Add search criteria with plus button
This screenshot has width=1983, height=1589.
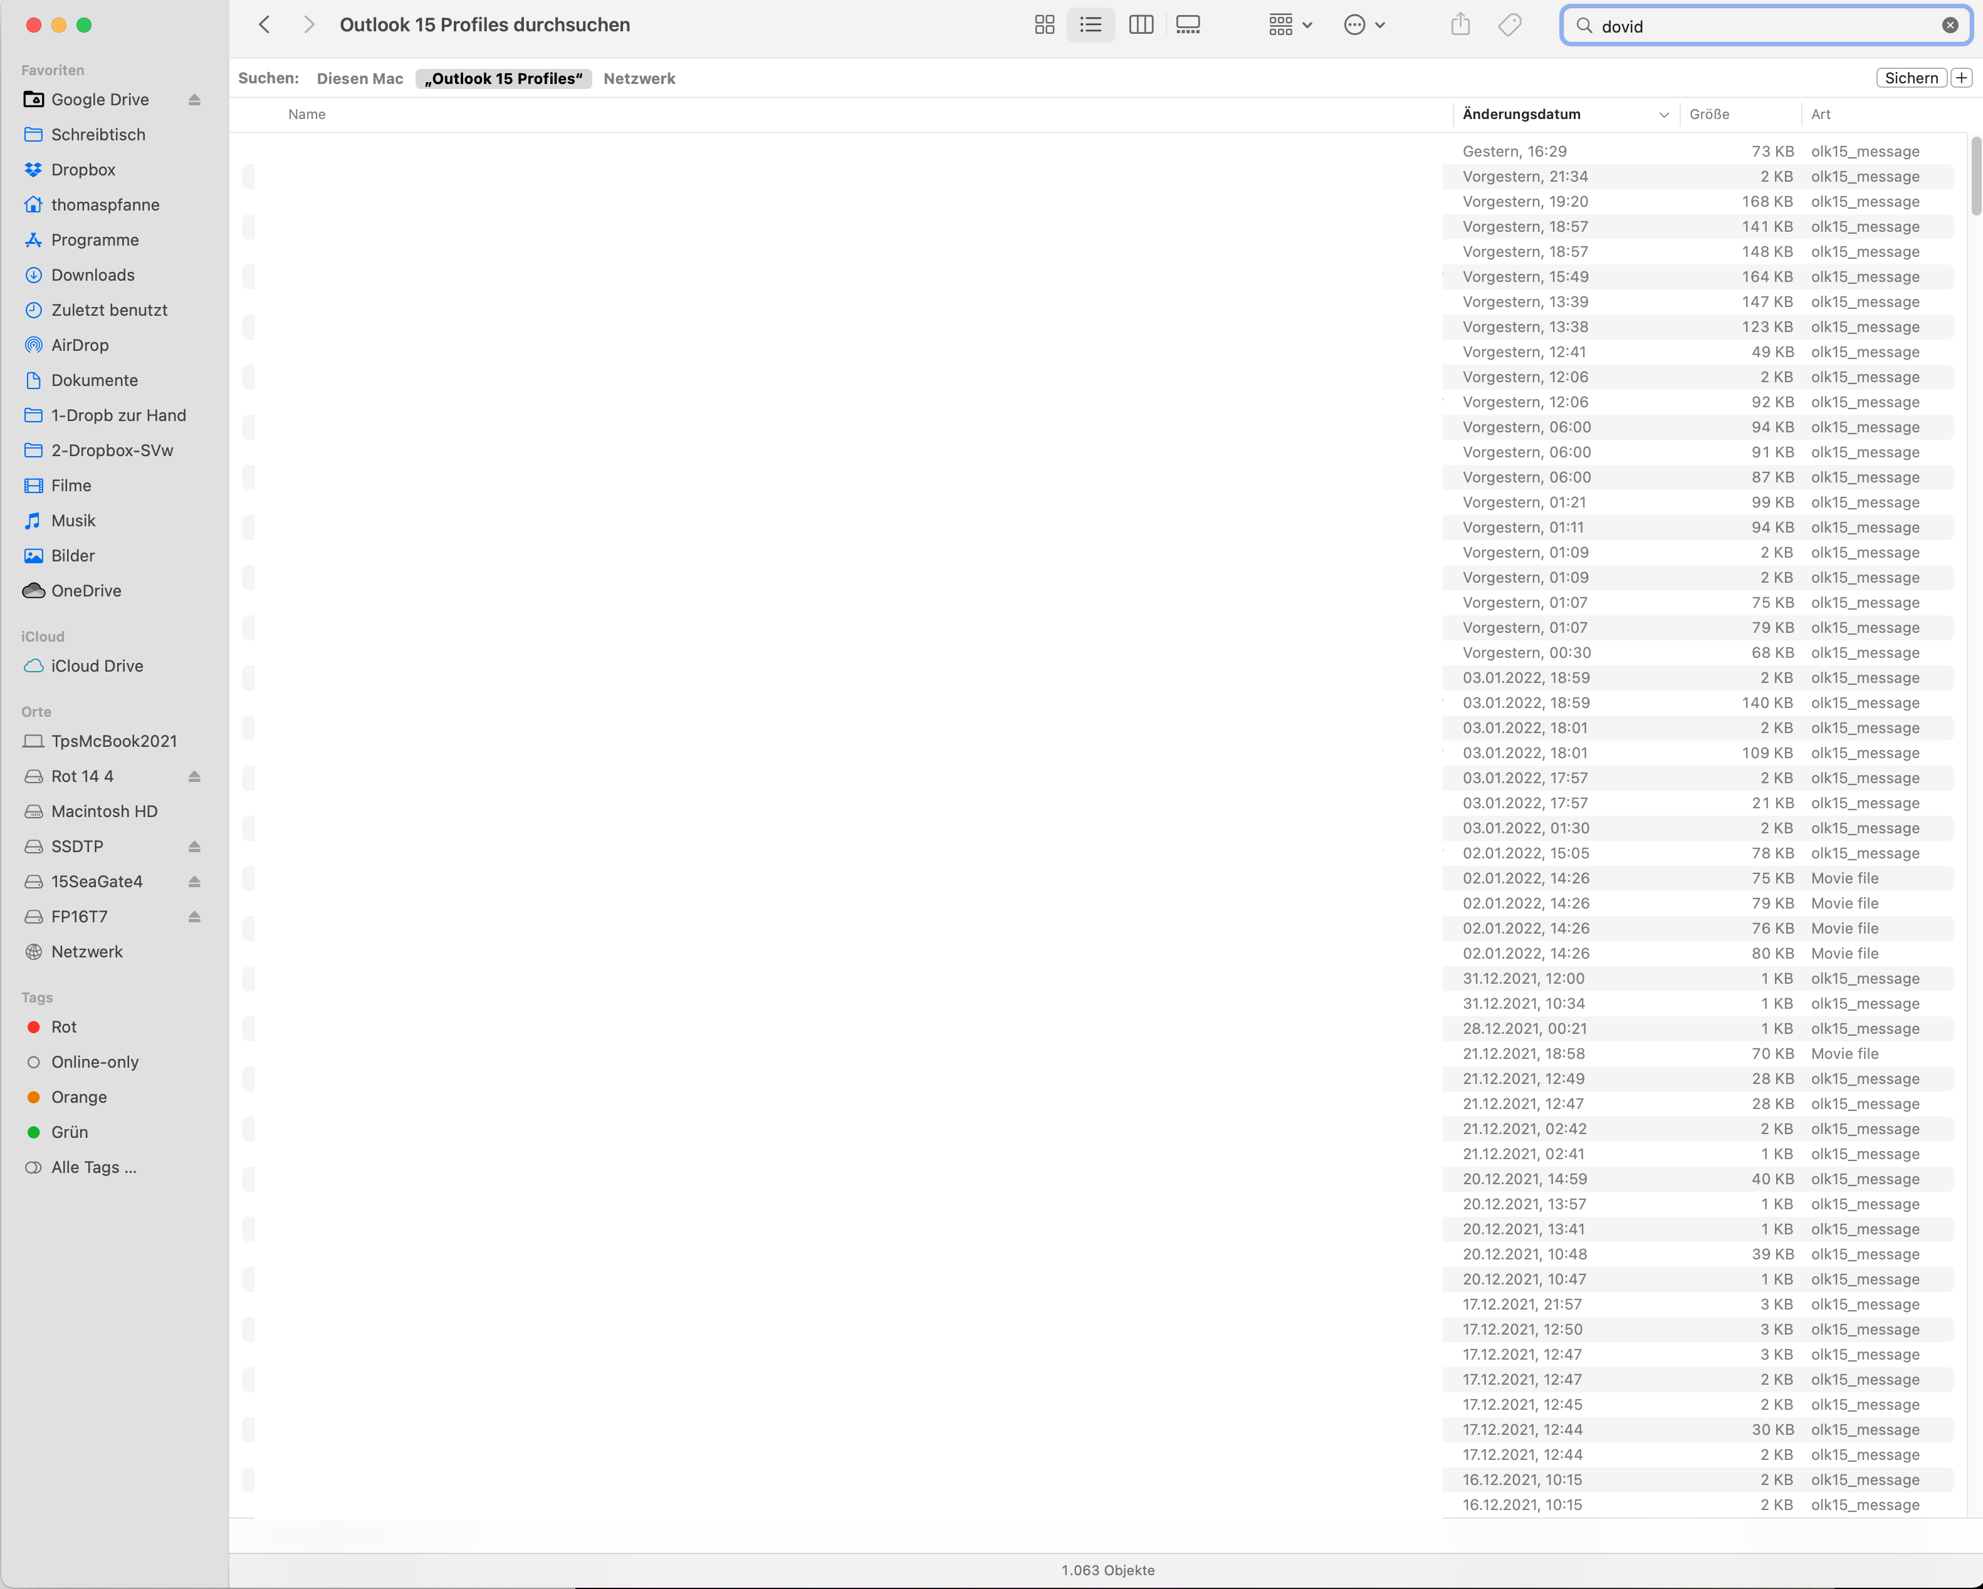click(x=1961, y=78)
